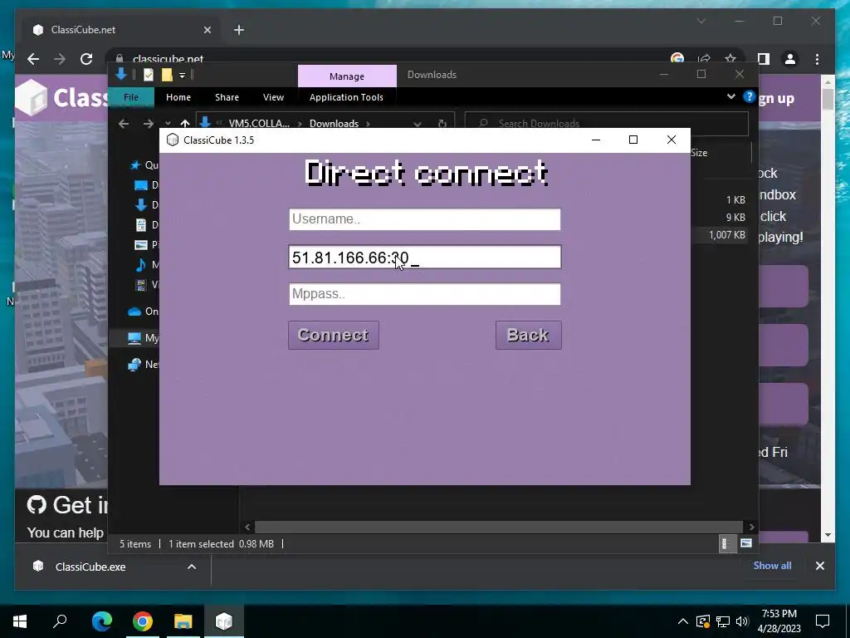The height and width of the screenshot is (638, 850).
Task: Select the Videos item in Explorer sidebar
Action: [x=145, y=285]
